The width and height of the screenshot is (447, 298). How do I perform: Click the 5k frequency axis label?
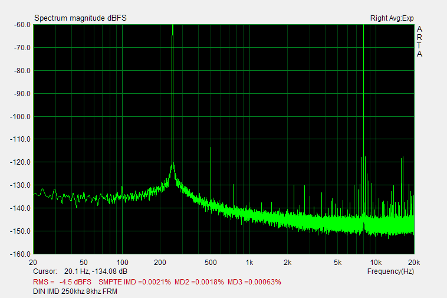coord(338,263)
